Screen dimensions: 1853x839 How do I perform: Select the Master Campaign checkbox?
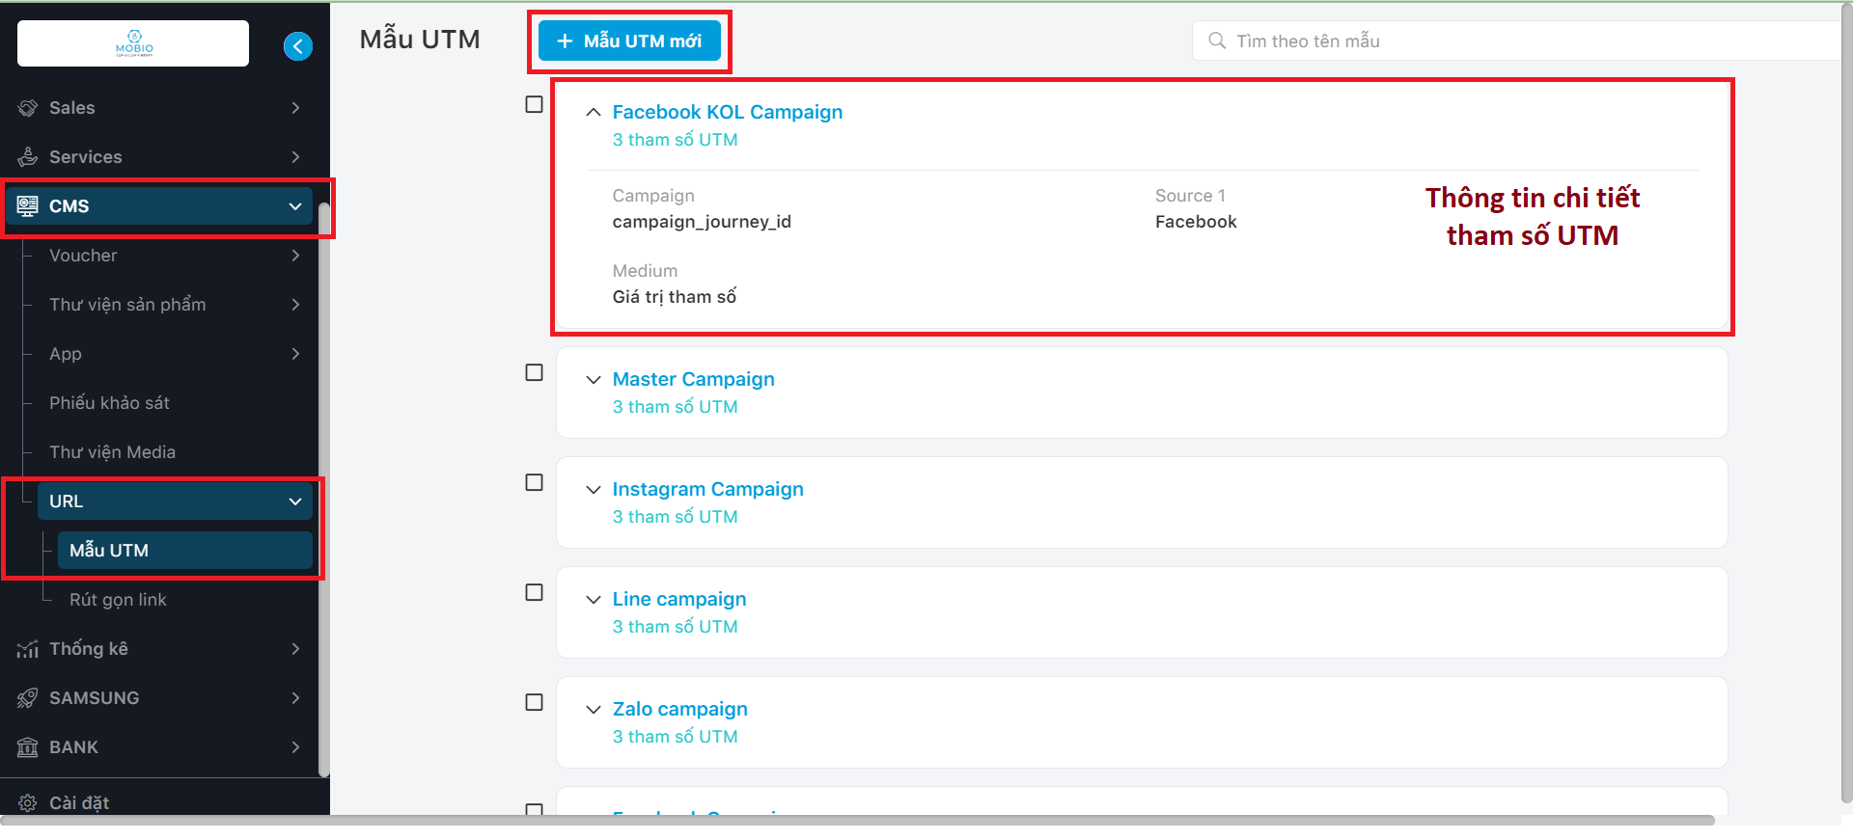(534, 372)
